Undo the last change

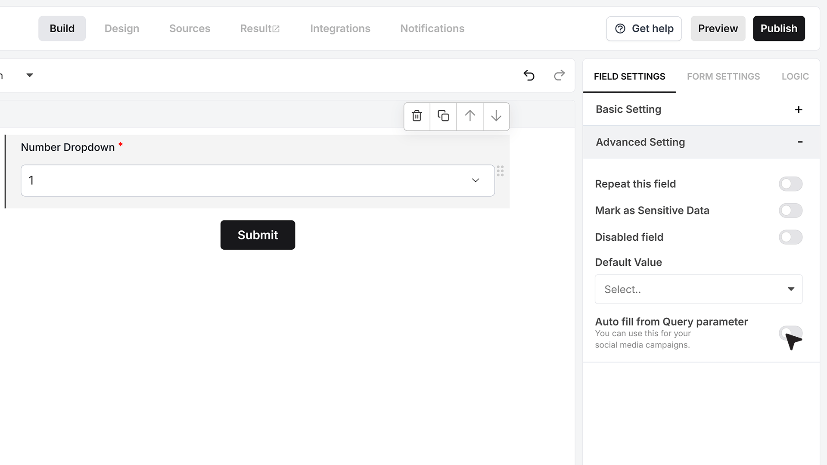pyautogui.click(x=529, y=75)
